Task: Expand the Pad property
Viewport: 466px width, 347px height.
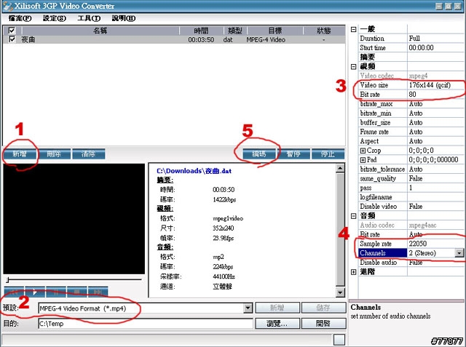Action: (363, 160)
